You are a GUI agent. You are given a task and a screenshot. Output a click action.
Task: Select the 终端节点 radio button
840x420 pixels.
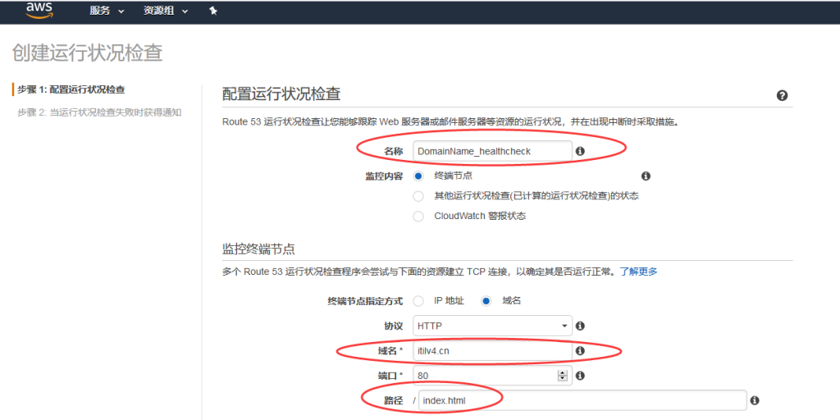pos(418,176)
